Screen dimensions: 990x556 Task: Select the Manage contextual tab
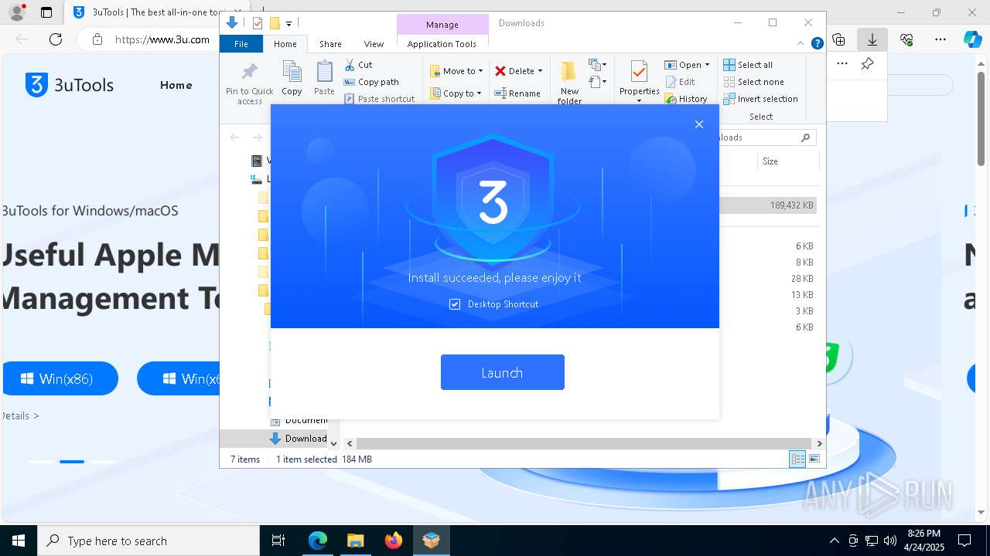click(442, 25)
